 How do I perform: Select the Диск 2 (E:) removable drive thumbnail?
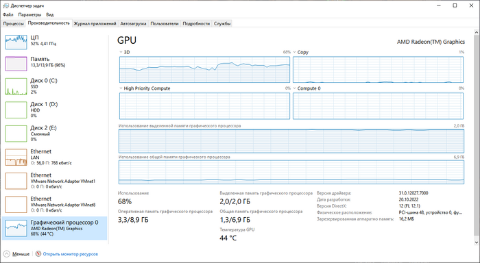point(16,134)
